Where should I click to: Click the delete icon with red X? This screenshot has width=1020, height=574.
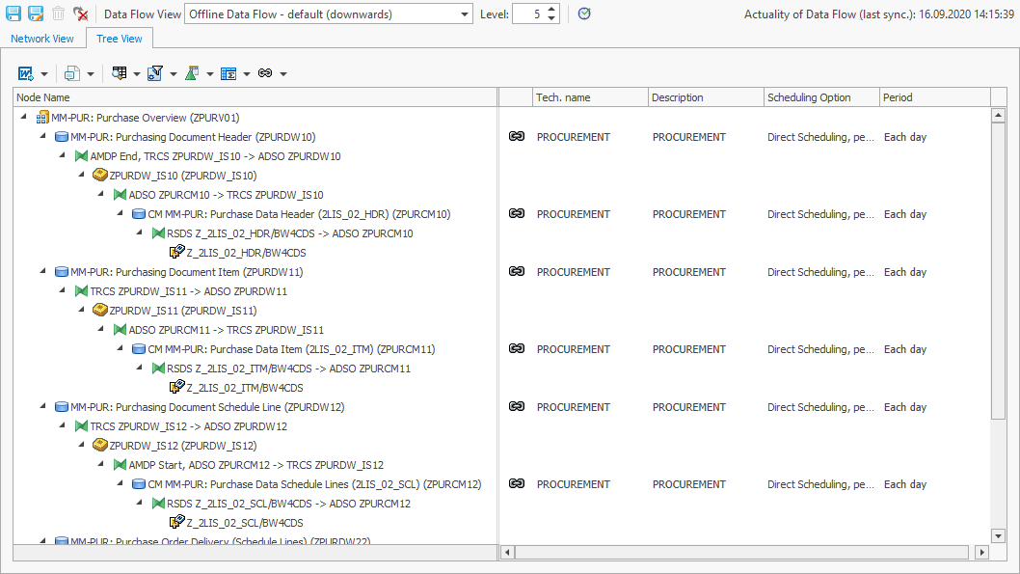(81, 14)
